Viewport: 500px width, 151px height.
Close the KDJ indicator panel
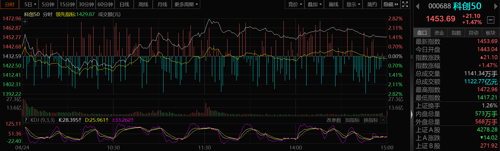(x=383, y=120)
